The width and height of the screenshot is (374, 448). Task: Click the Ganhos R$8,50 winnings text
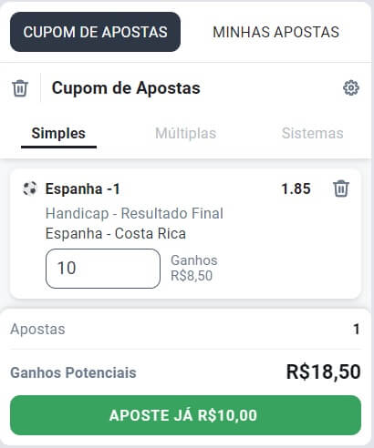(194, 268)
